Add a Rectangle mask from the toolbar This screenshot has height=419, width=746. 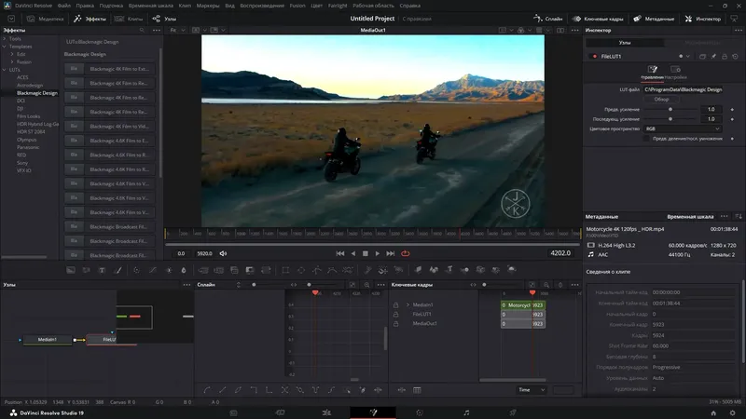click(x=285, y=270)
